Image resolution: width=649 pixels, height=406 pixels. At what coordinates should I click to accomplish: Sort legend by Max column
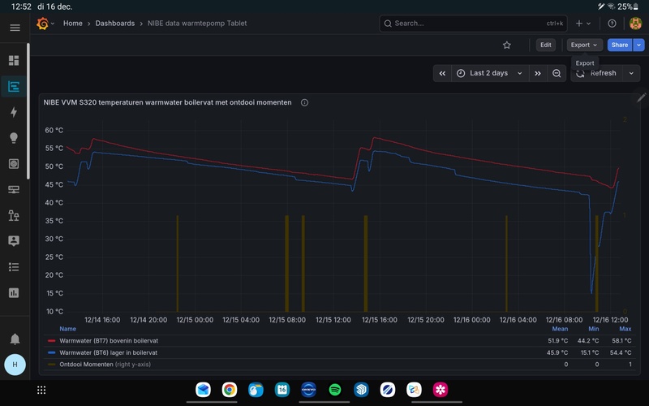click(x=625, y=329)
